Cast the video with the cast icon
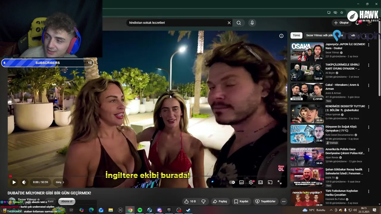The height and width of the screenshot is (214, 381). tap(270, 182)
